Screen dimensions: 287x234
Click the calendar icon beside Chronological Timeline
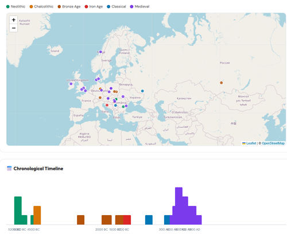[9, 169]
